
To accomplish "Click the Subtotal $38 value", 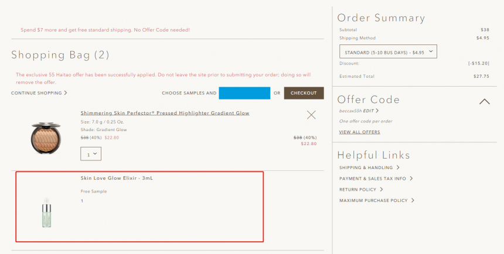I will (x=485, y=30).
